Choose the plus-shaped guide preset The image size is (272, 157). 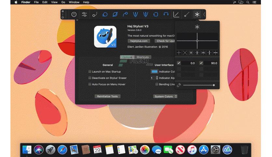pos(179,53)
